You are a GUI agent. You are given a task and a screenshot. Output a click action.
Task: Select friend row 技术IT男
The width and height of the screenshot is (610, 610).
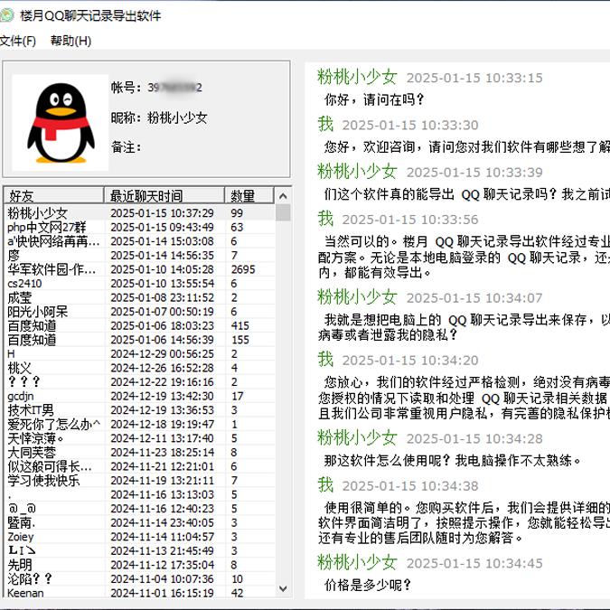(139, 410)
